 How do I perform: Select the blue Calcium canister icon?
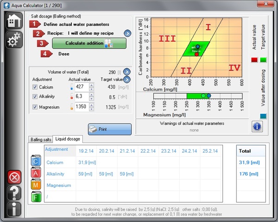click(36, 161)
